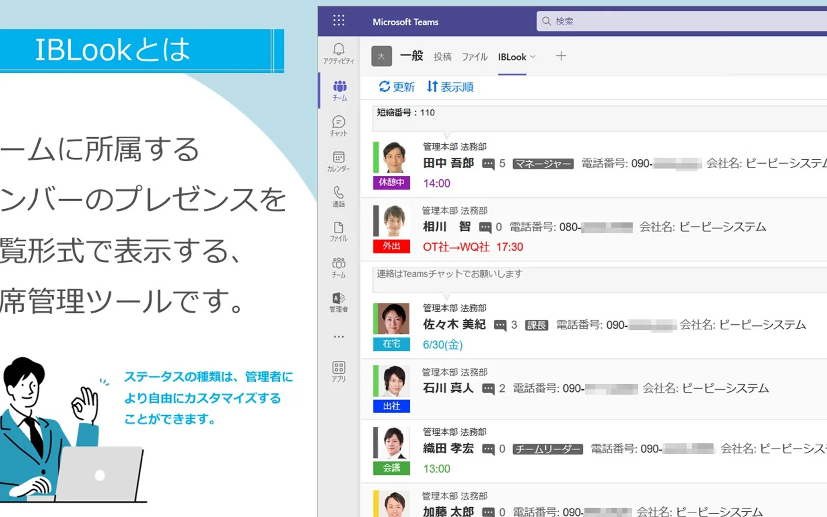Screen dimensions: 827x517
Task: Click the マネージャー role tag
Action: [543, 164]
